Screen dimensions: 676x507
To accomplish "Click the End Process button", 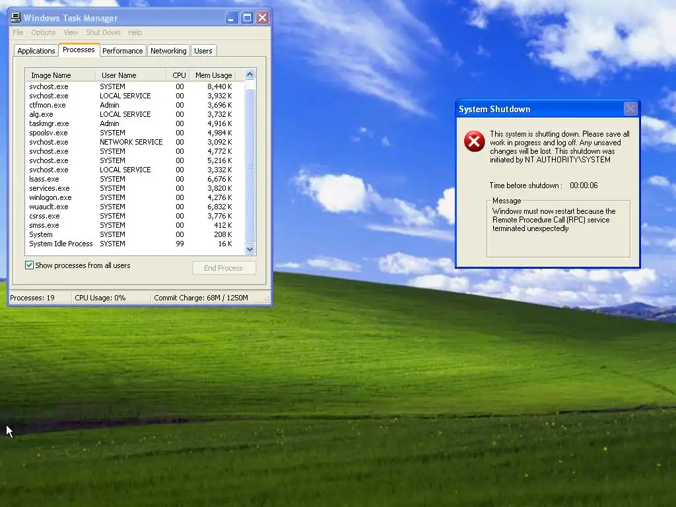I will pos(224,268).
